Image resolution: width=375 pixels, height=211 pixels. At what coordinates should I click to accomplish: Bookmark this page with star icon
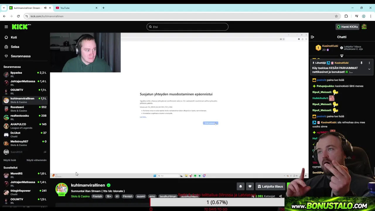click(336, 16)
